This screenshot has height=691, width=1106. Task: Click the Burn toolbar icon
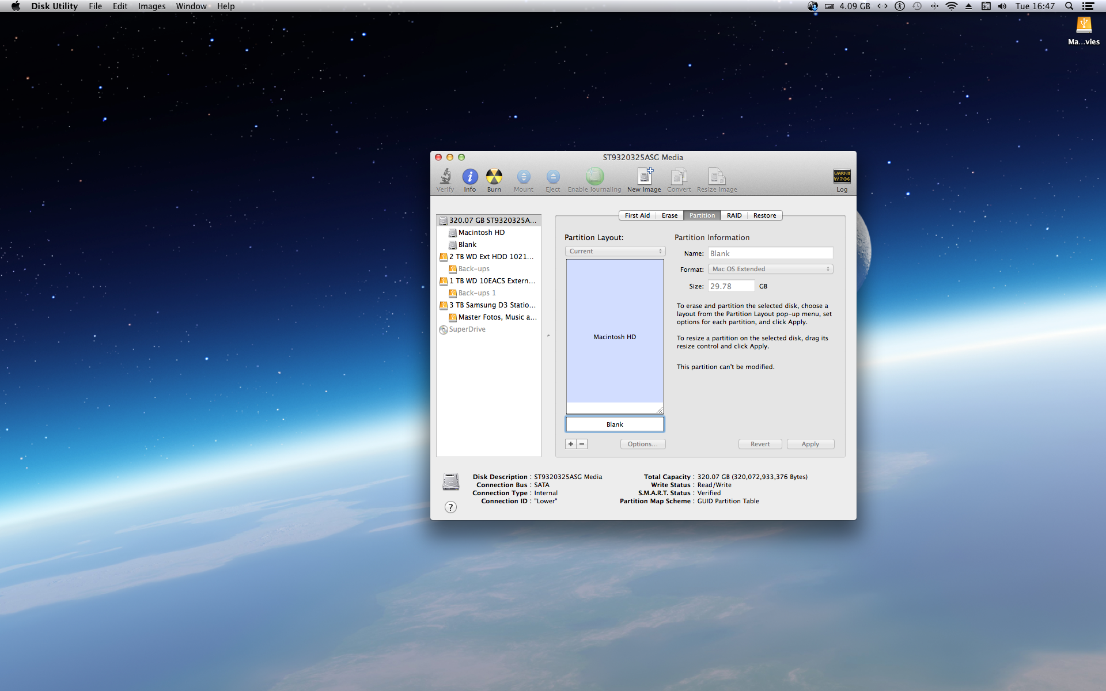[x=494, y=180]
